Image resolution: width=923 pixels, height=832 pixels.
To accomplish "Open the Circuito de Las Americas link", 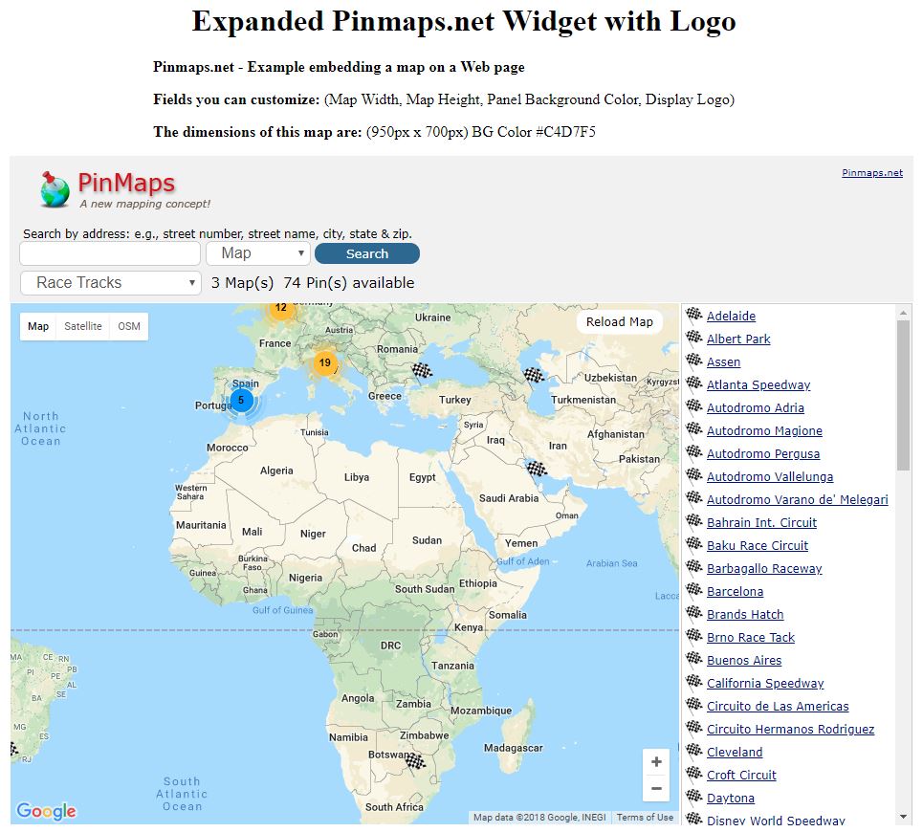I will coord(778,706).
